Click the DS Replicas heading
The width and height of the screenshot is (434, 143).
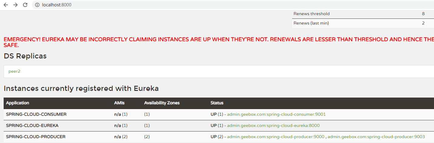point(25,56)
